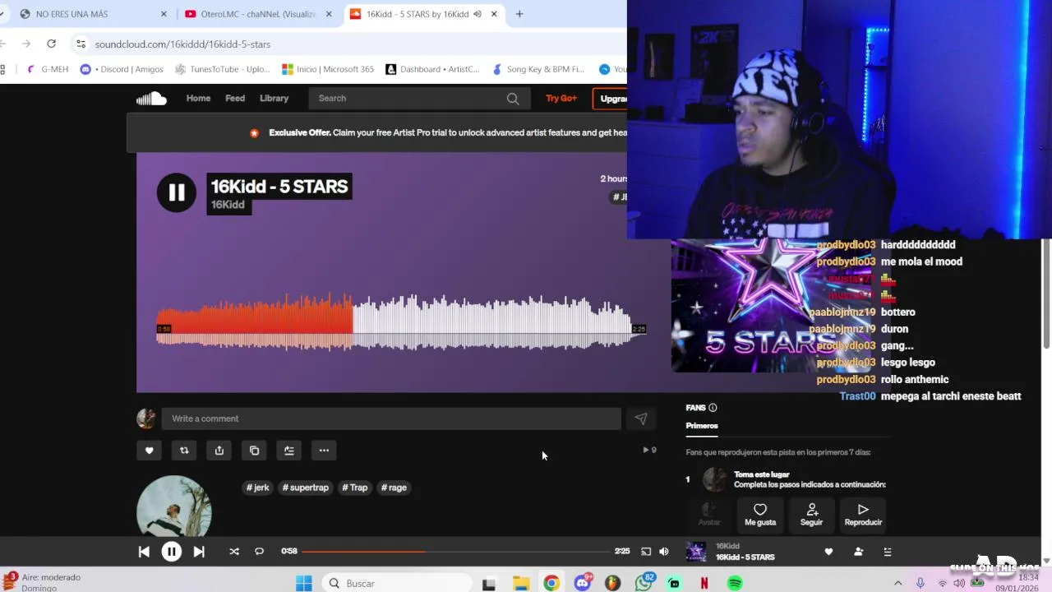Like current track heart in player bar
Viewport: 1052px width, 592px height.
tap(828, 552)
